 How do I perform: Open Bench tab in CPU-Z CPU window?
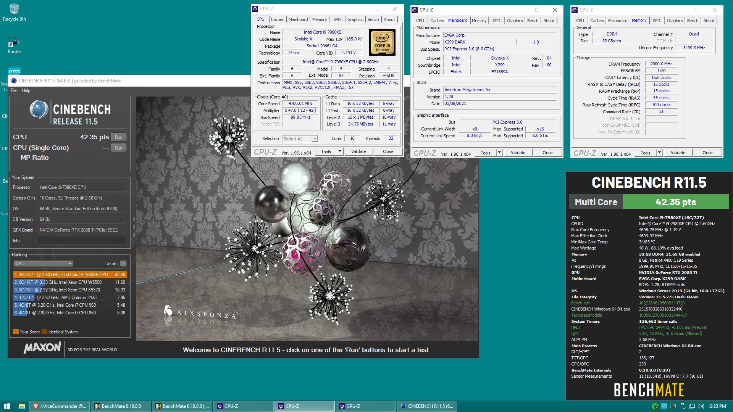[373, 19]
